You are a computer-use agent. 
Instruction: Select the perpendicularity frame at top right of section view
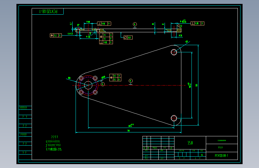click(197, 24)
